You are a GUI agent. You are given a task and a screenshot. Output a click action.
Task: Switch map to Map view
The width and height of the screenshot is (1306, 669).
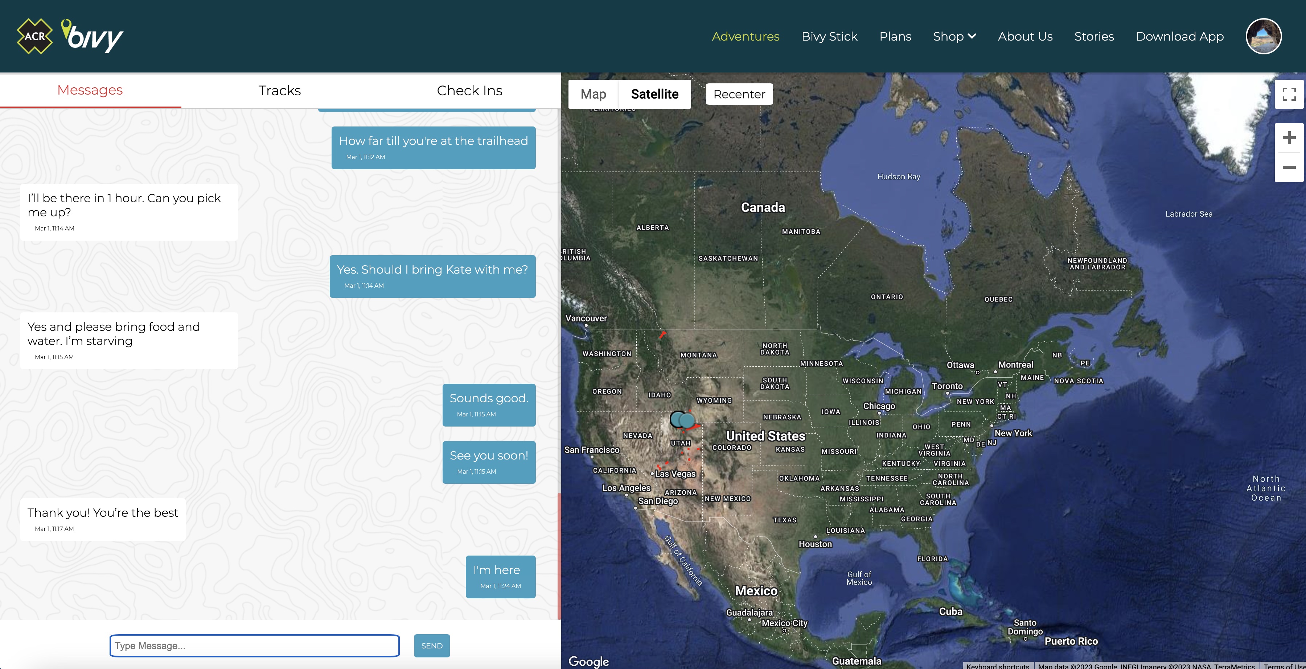(593, 94)
